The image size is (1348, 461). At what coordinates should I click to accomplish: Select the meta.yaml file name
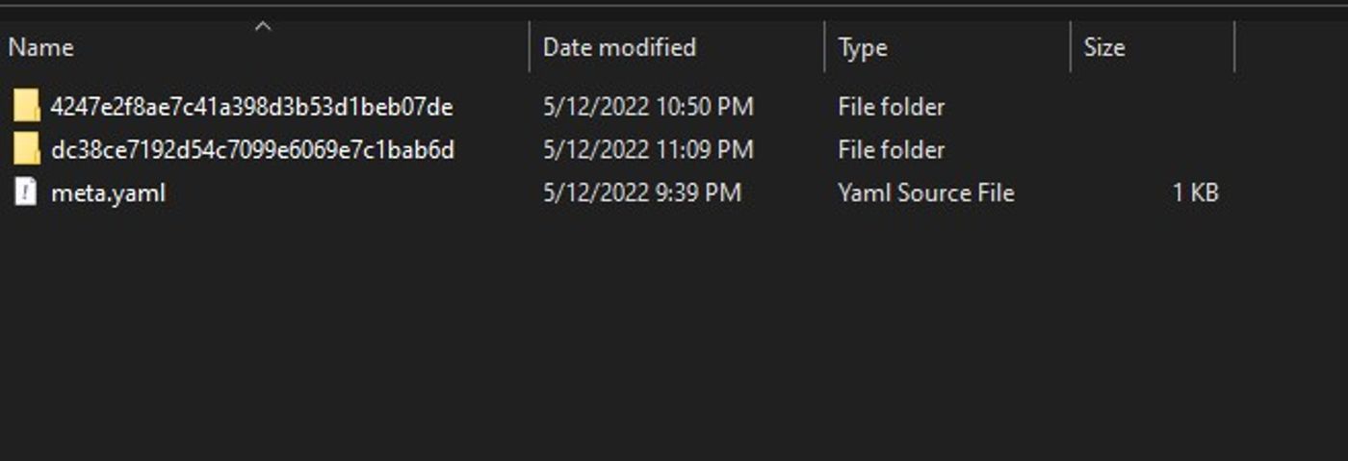pyautogui.click(x=108, y=192)
